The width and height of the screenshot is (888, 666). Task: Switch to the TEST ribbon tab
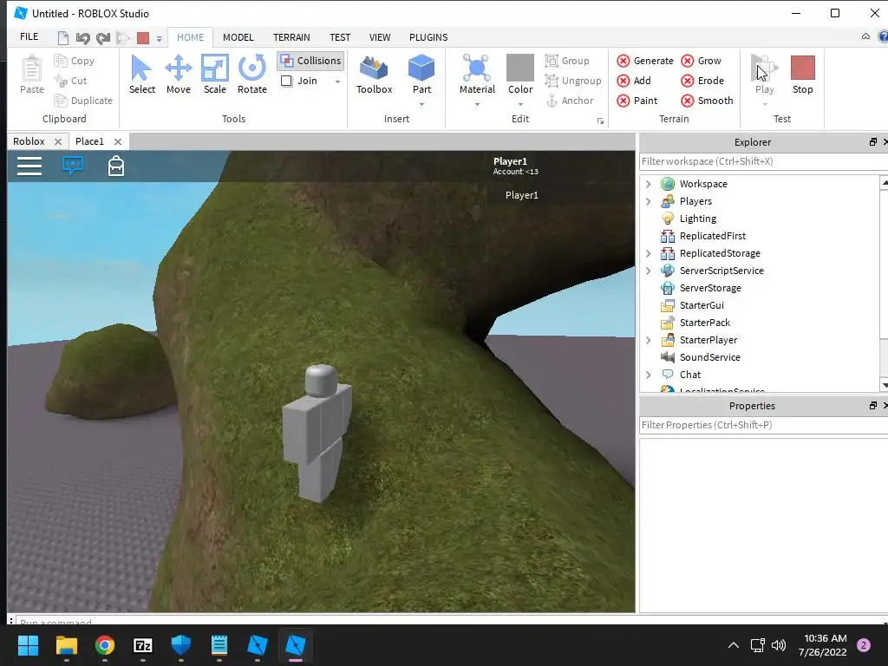(x=340, y=37)
